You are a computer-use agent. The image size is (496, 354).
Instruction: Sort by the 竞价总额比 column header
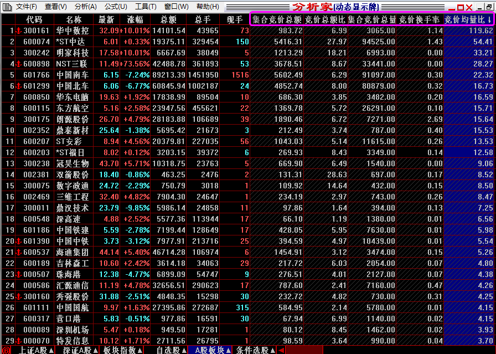click(x=325, y=19)
